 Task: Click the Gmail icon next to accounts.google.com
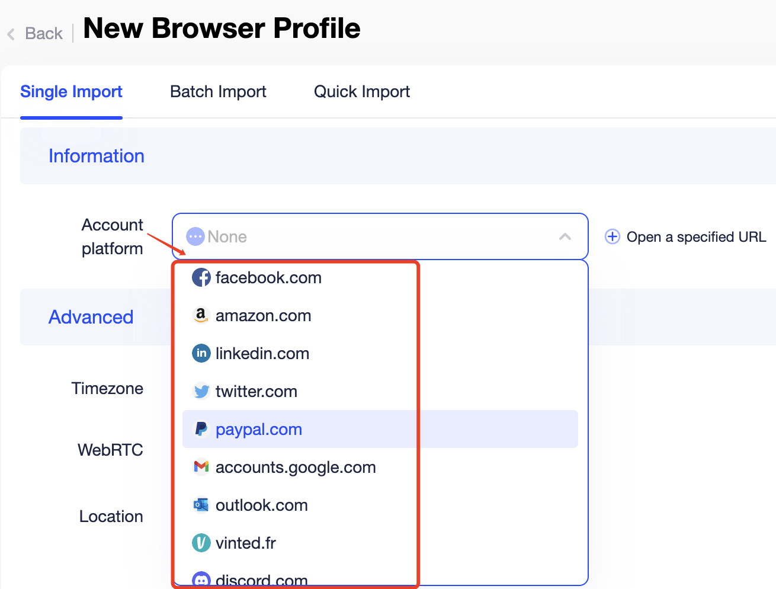click(201, 467)
